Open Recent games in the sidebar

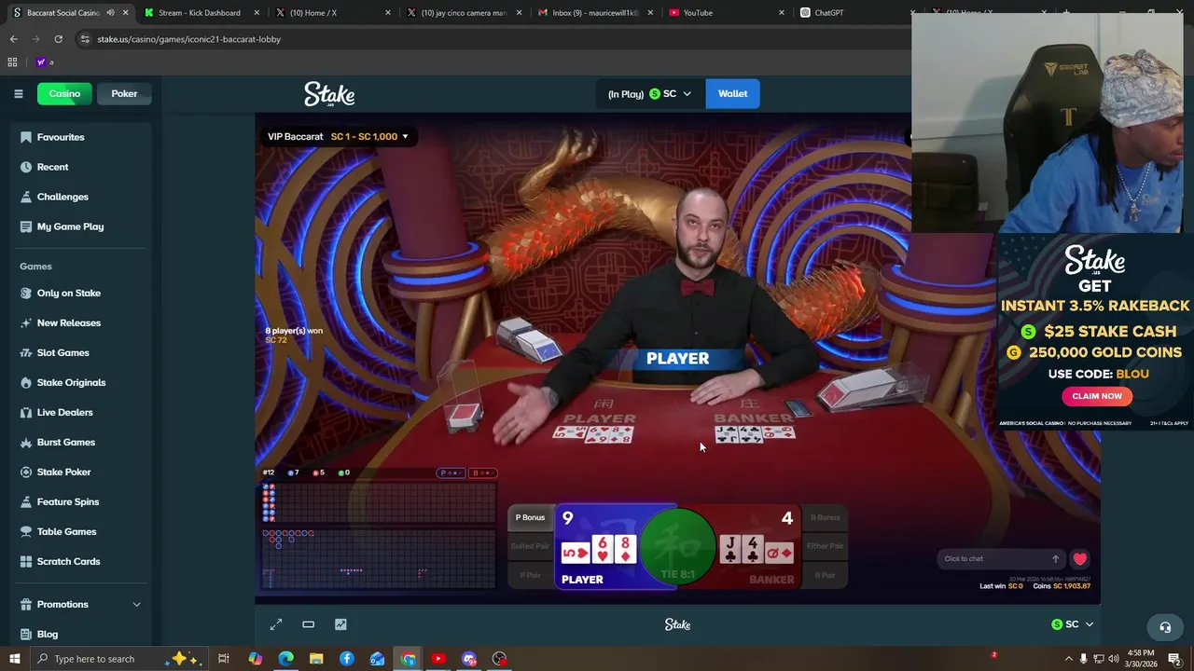click(x=52, y=167)
